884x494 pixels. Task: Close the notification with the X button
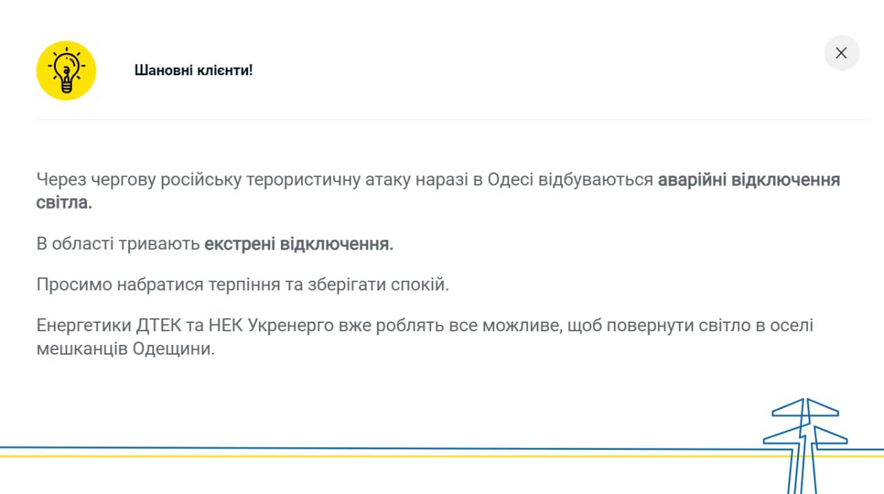click(x=841, y=53)
